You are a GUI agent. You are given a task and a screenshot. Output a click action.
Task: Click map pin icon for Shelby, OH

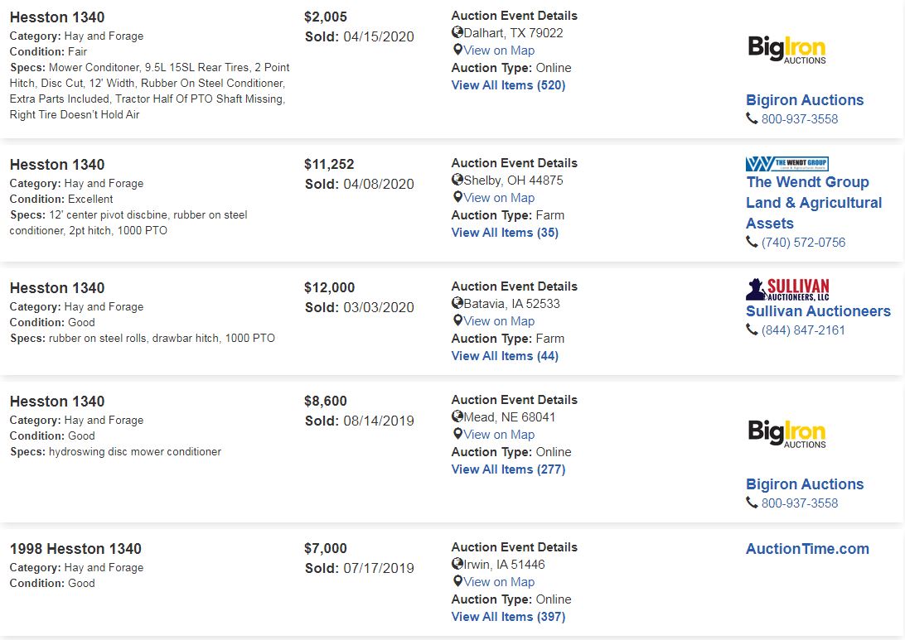pos(457,197)
